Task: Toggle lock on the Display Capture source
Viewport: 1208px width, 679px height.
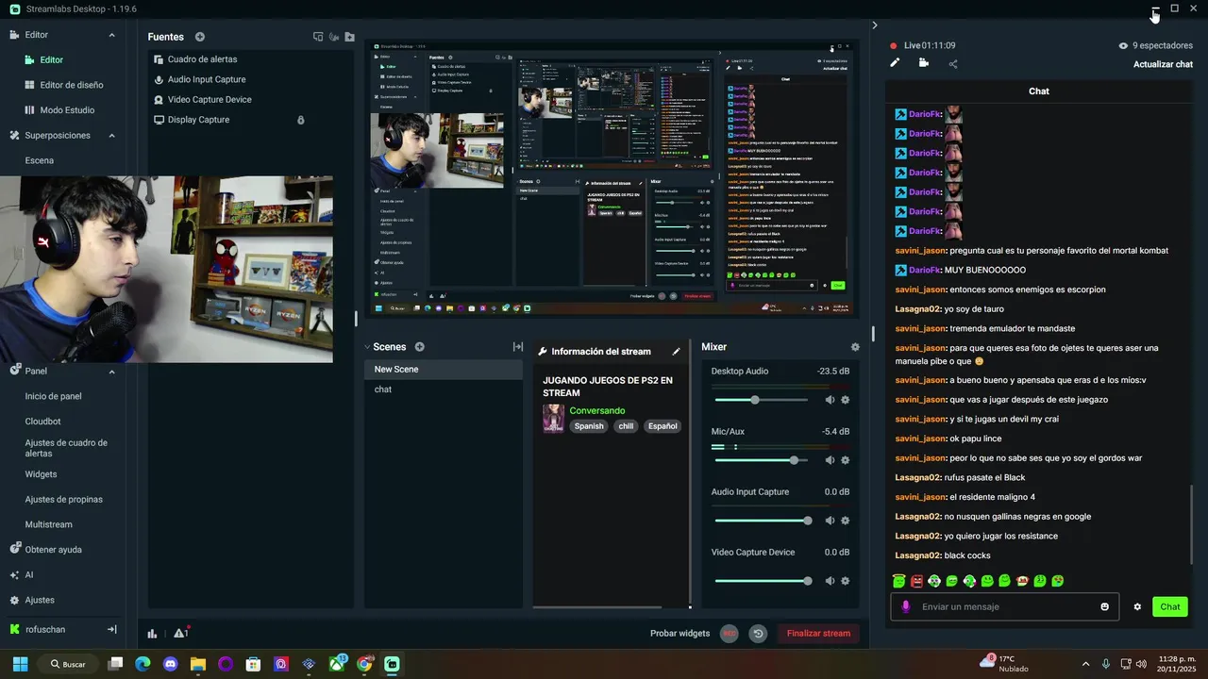Action: tap(301, 120)
